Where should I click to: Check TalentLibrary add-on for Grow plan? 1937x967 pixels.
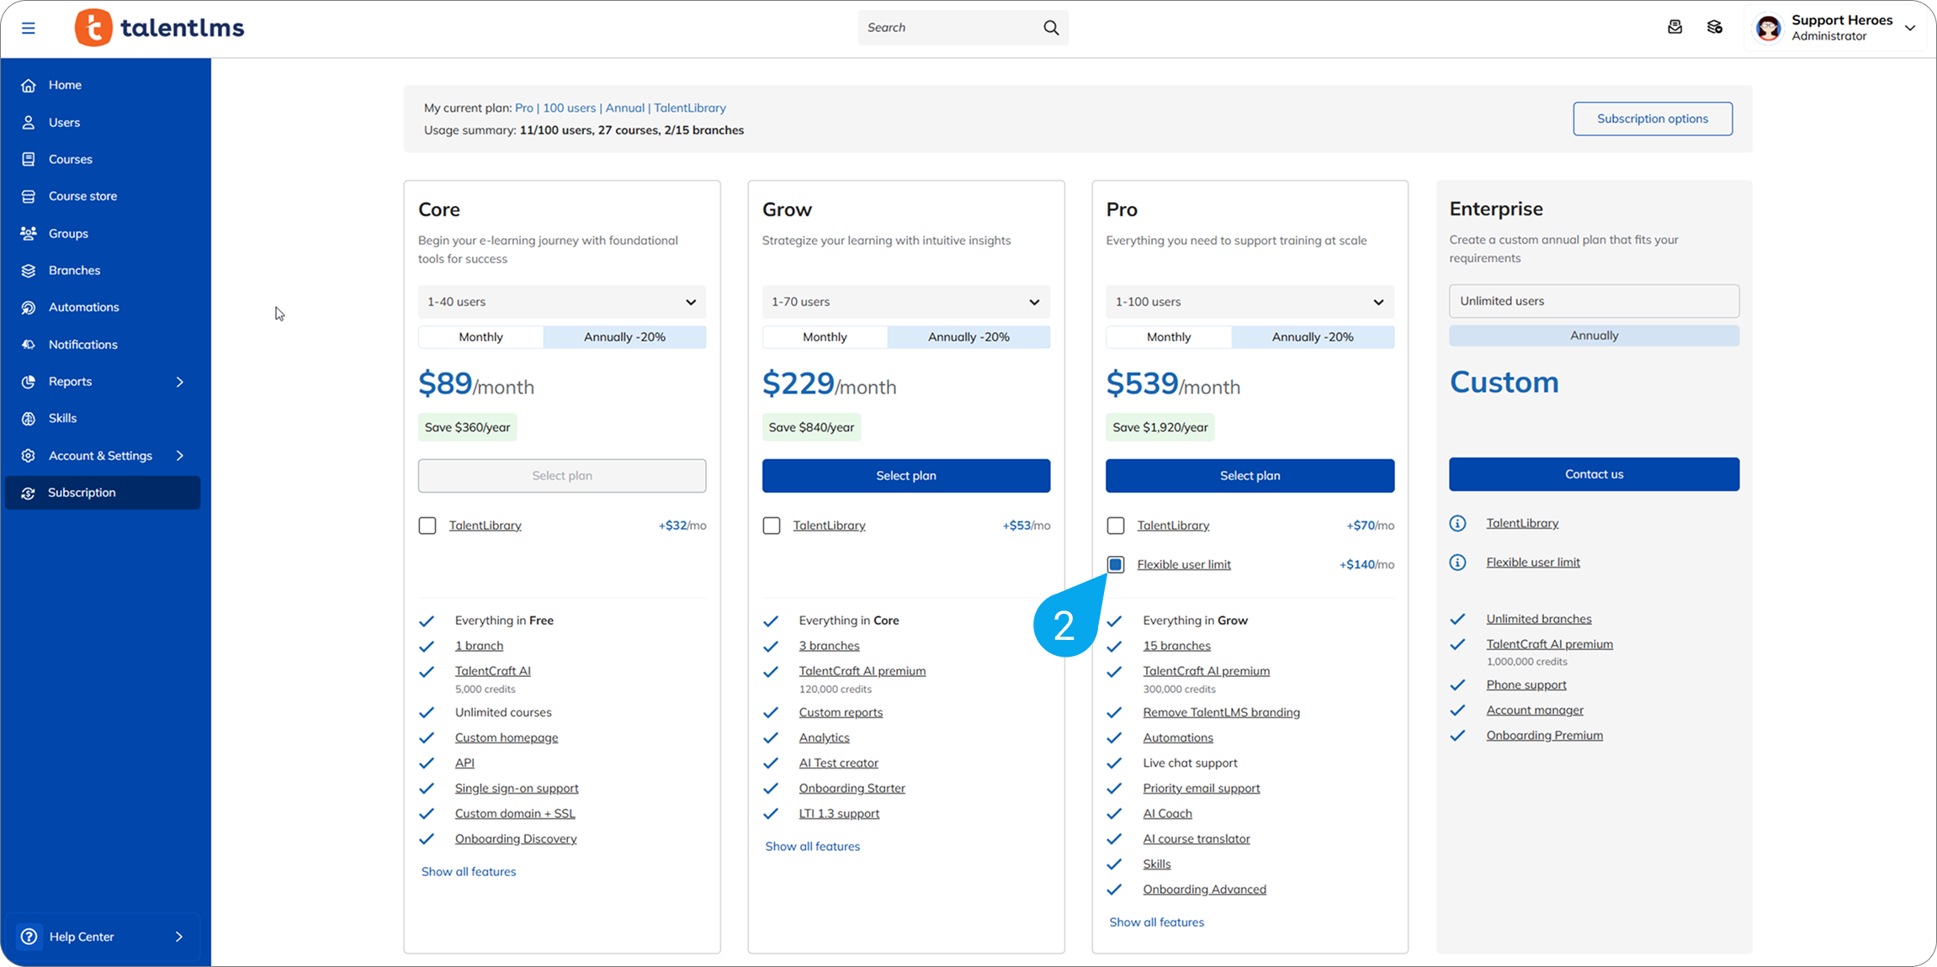point(772,526)
